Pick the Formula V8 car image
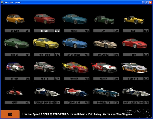Viewport: 153px width, 119px height. [x=106, y=92]
